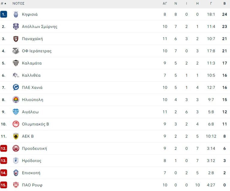Sort standings by ΑΓ matches played column
230x191 pixels.
(x=165, y=4)
